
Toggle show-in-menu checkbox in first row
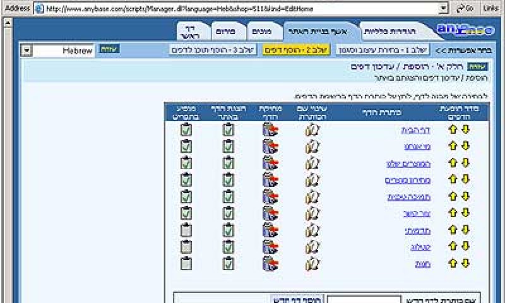(x=186, y=130)
